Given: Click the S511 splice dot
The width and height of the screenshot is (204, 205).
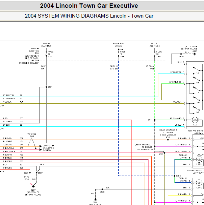Looking at the screenshot, I should coord(155,120).
